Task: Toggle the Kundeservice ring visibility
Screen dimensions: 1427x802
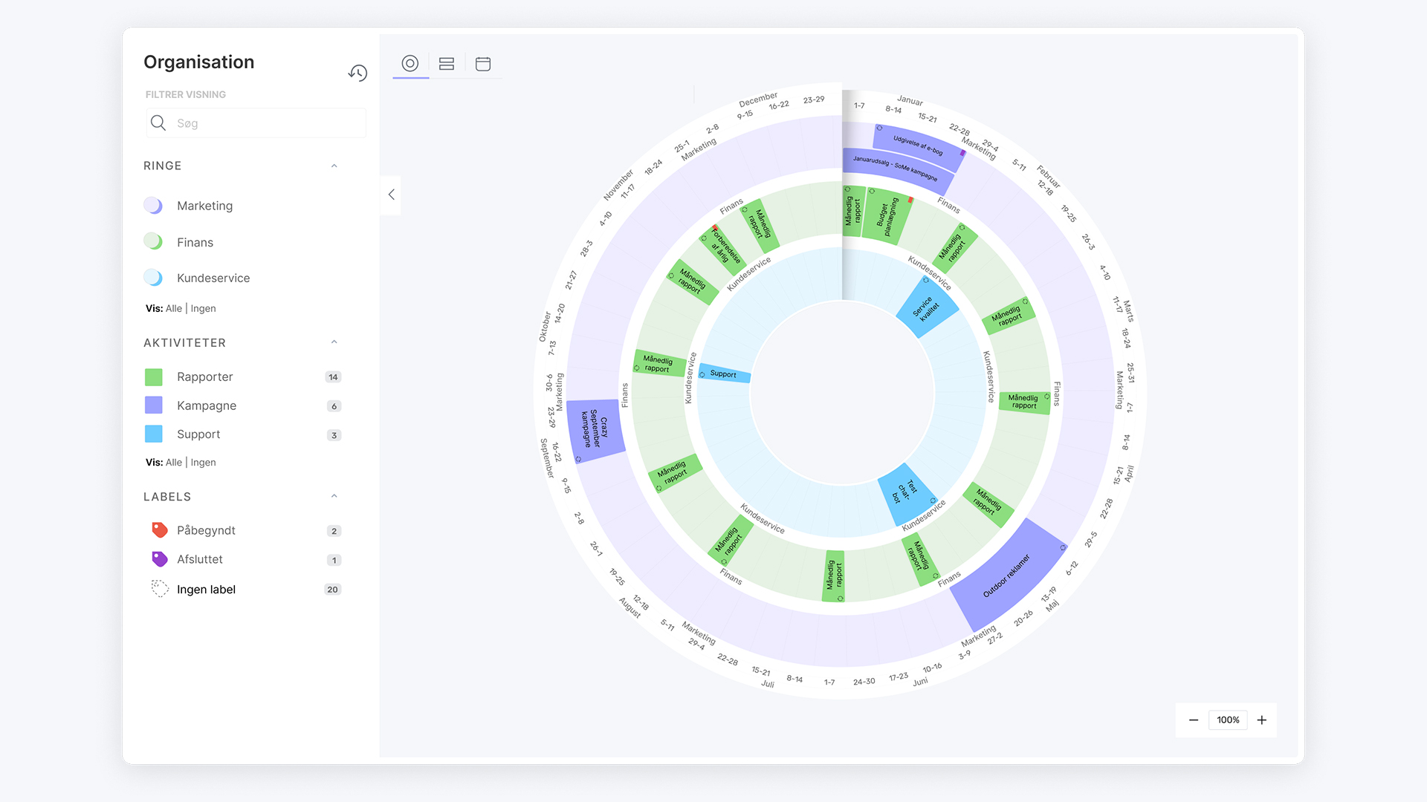Action: coord(154,278)
